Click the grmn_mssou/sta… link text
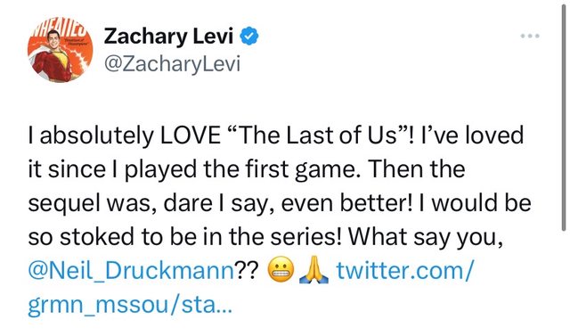The width and height of the screenshot is (570, 336). pyautogui.click(x=129, y=305)
